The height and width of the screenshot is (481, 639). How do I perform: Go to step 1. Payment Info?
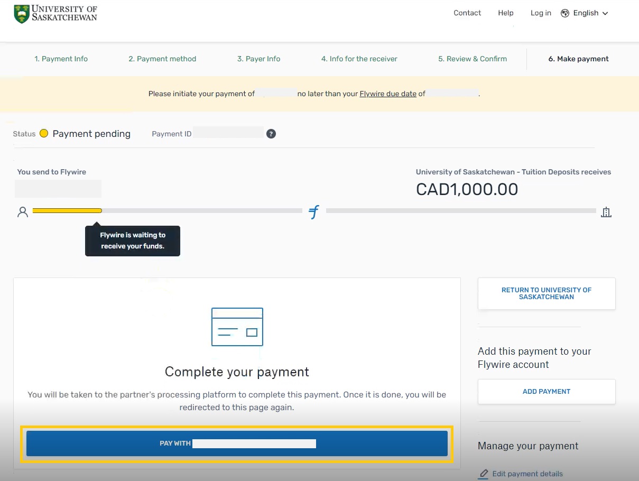coord(61,59)
